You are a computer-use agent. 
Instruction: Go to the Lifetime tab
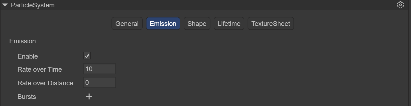point(229,23)
